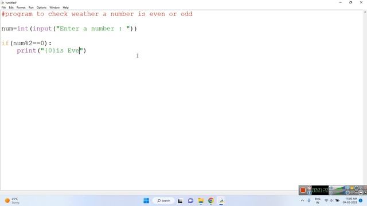367x206 pixels.
Task: Open the weather widget showing Sunny
Action: point(12,201)
